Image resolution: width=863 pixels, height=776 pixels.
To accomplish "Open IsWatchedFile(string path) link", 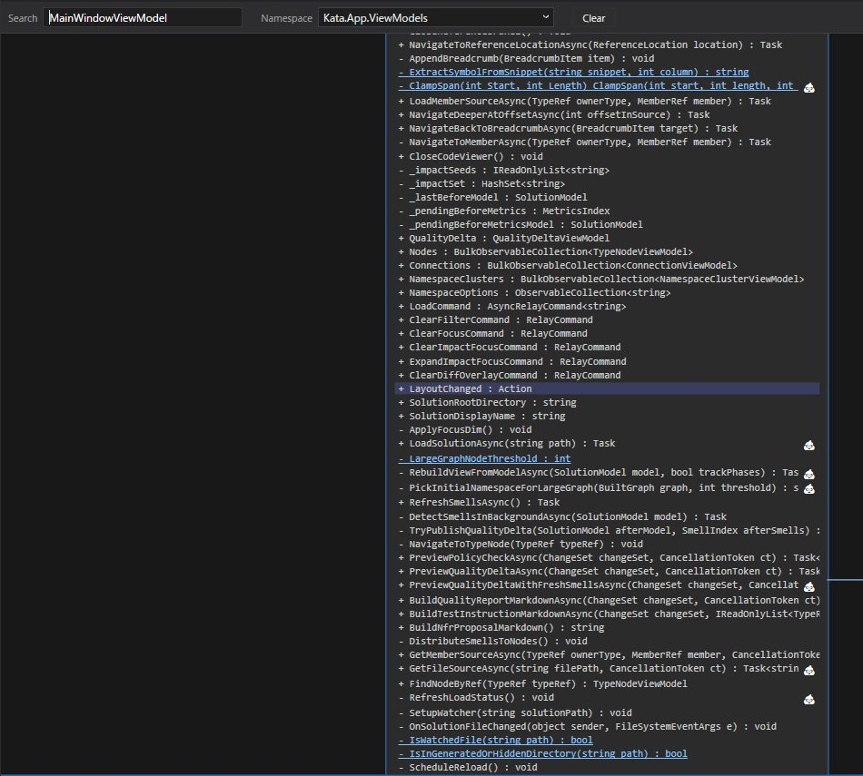I will pos(495,741).
